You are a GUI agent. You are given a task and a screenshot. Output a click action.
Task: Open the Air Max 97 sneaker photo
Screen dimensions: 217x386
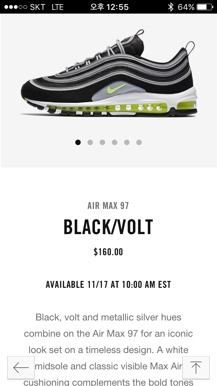[109, 73]
